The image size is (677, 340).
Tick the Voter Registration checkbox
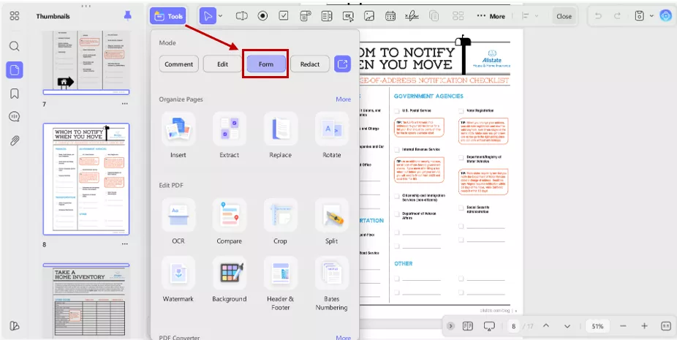tap(461, 110)
